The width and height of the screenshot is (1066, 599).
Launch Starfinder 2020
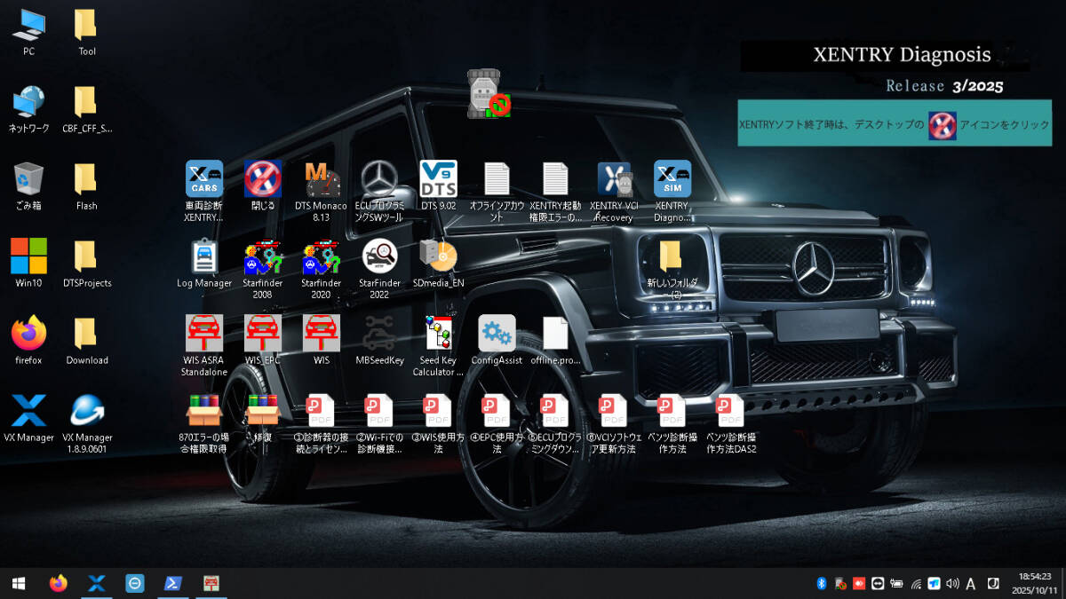tap(322, 268)
